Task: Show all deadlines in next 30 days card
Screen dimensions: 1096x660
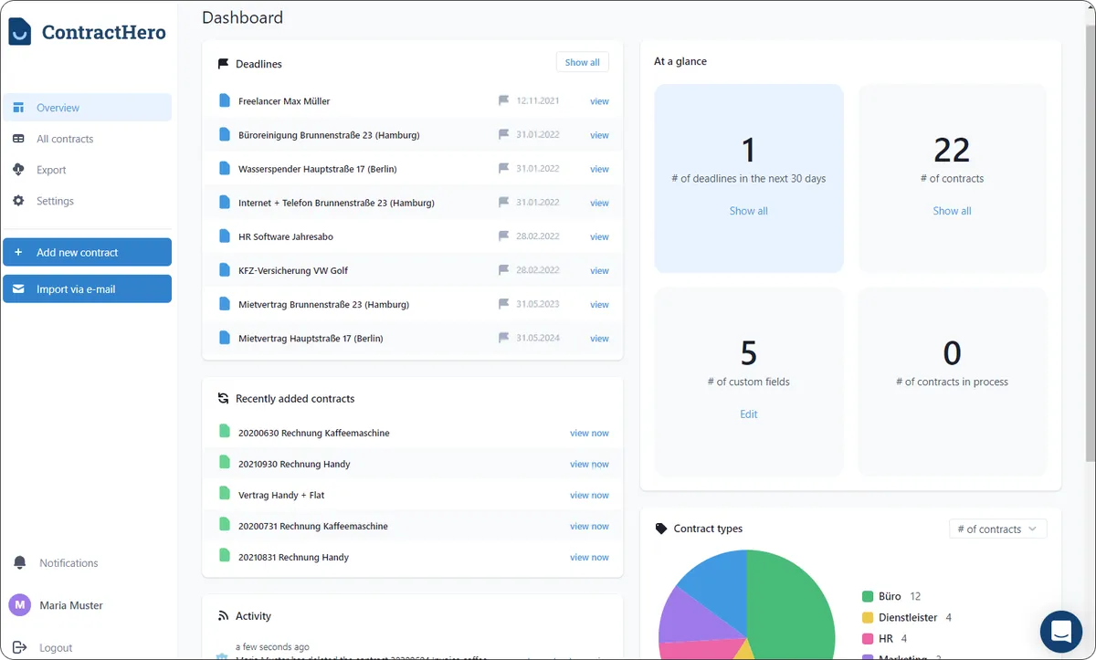Action: (748, 211)
